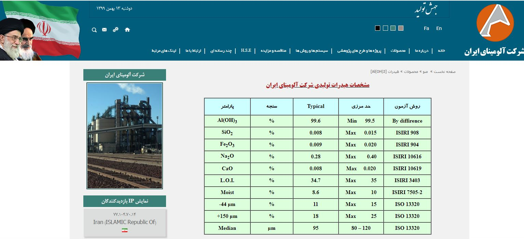Select the black theme color swatch
Image resolution: width=524 pixels, height=239 pixels.
pyautogui.click(x=377, y=28)
